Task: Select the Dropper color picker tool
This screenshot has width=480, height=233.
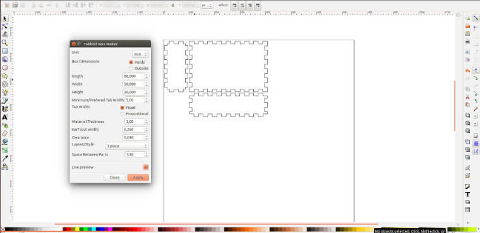Action: pos(4,158)
